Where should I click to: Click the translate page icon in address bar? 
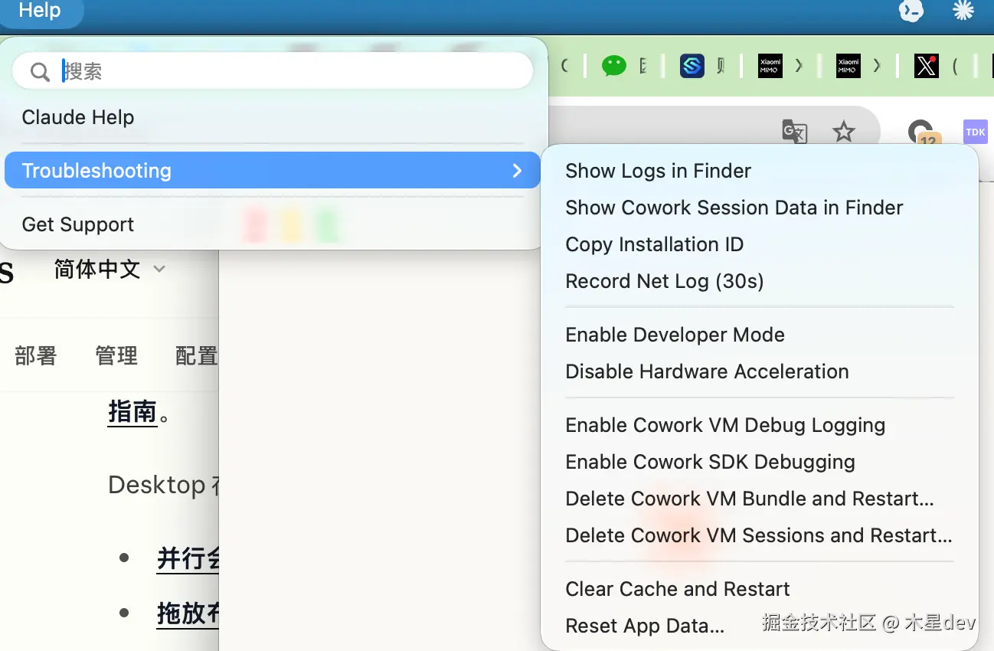pyautogui.click(x=794, y=132)
